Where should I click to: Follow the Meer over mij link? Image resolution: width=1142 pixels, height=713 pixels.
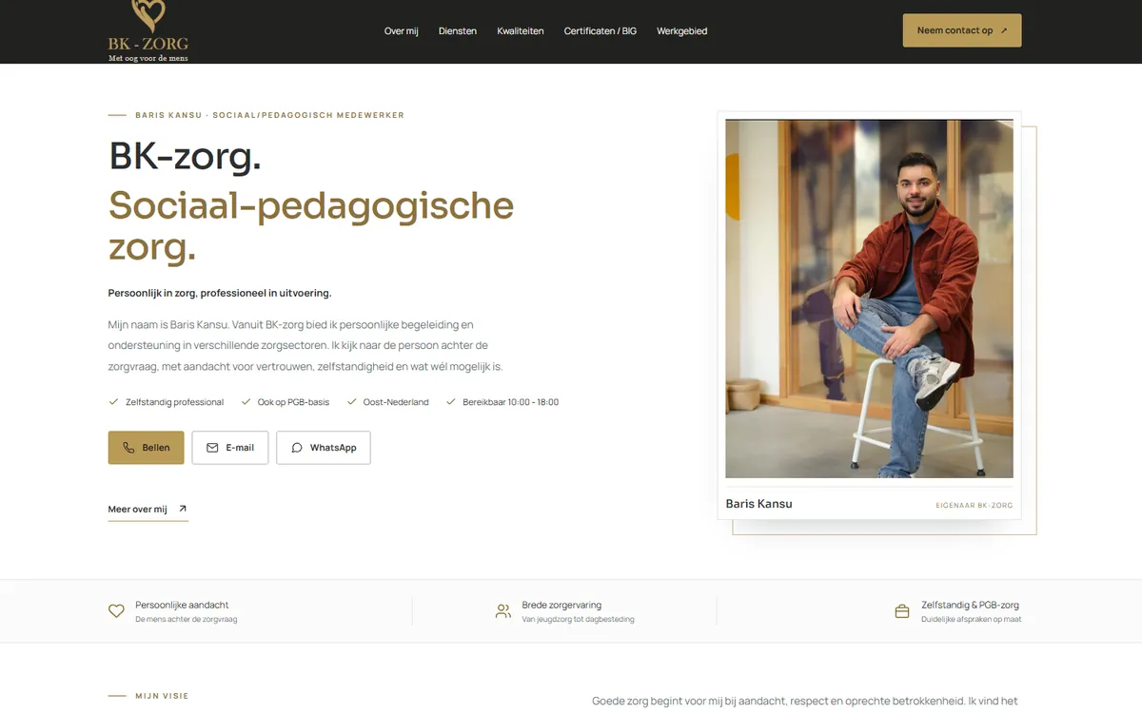point(148,510)
